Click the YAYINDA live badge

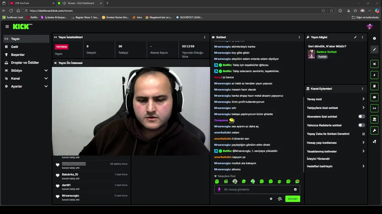click(x=61, y=47)
